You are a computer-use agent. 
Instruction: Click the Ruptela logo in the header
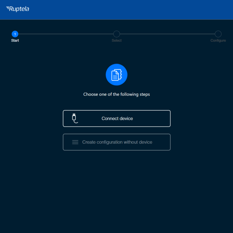[x=18, y=9]
